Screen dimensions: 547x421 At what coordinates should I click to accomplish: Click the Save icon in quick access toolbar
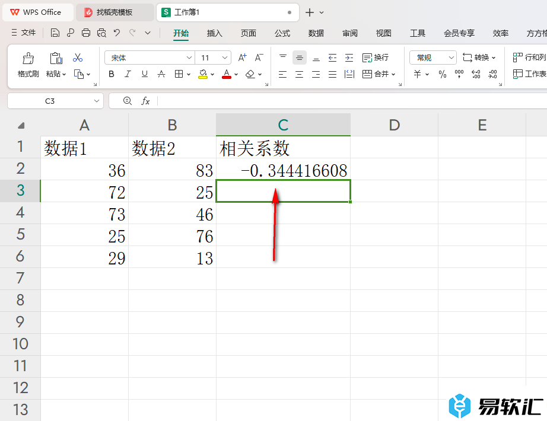click(55, 33)
